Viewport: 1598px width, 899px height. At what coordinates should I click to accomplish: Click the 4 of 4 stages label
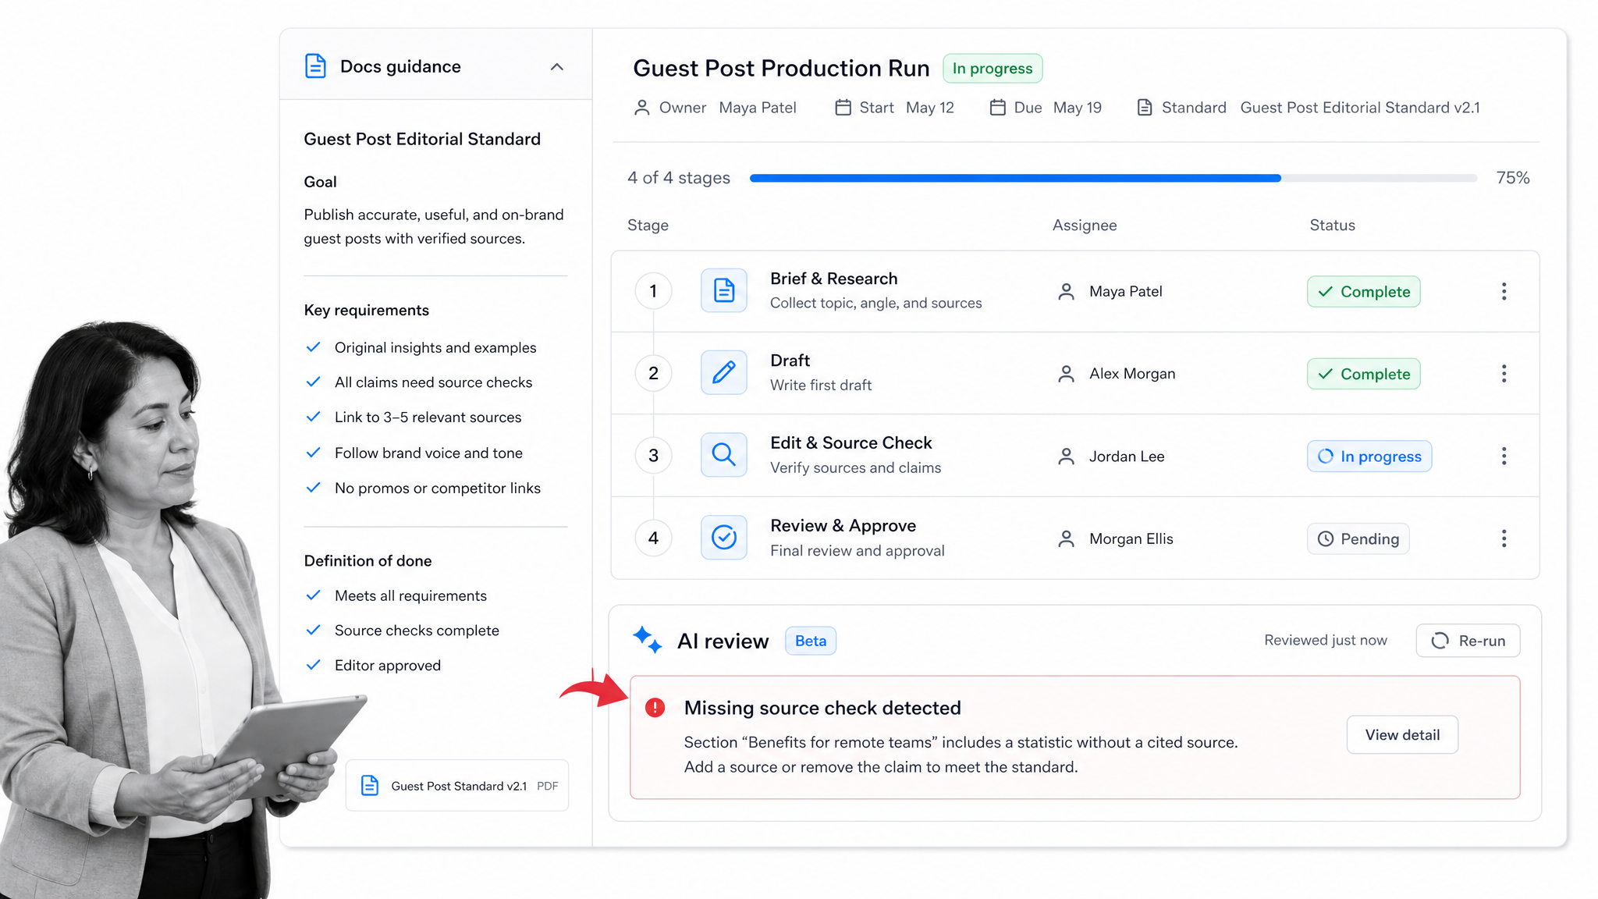point(678,178)
